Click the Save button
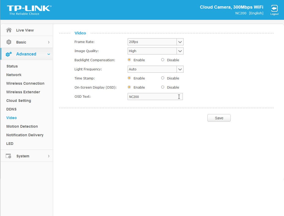Image resolution: width=284 pixels, height=216 pixels. pyautogui.click(x=219, y=118)
